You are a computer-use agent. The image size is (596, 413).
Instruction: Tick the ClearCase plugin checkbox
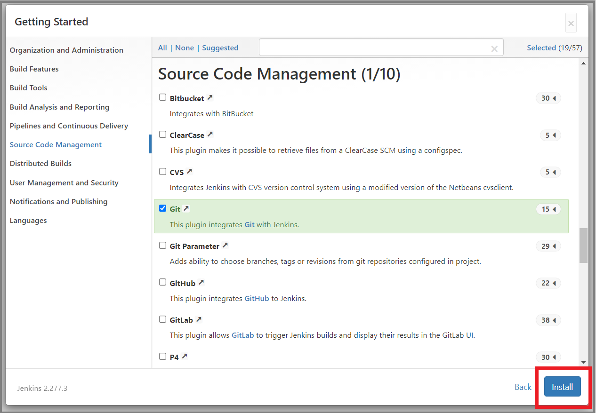[x=162, y=135]
